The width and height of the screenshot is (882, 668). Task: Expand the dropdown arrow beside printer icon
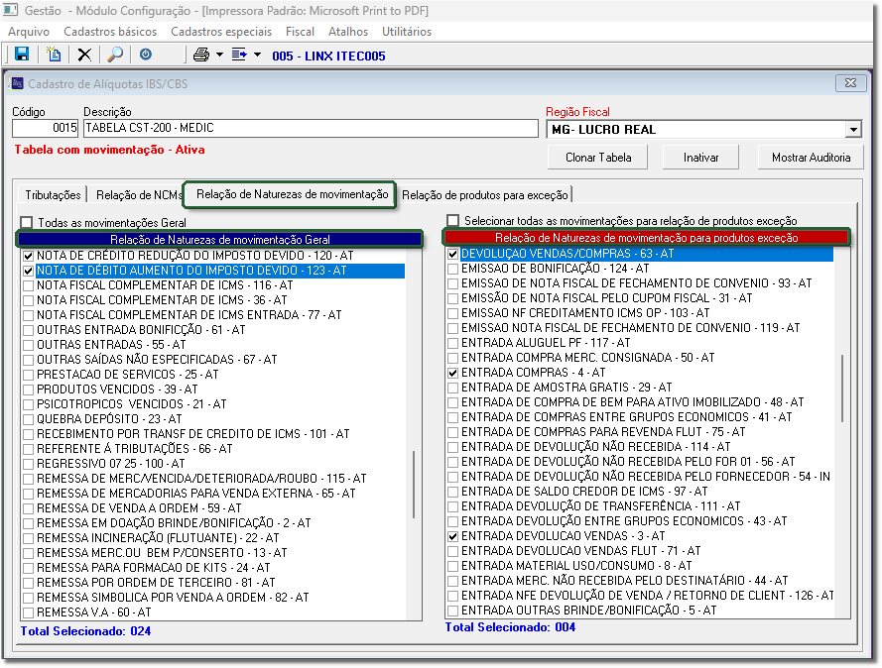click(218, 56)
